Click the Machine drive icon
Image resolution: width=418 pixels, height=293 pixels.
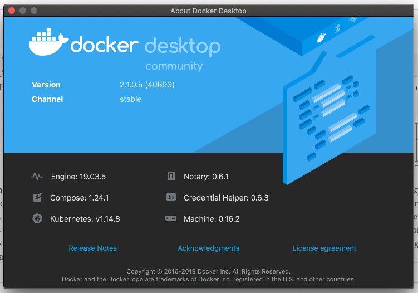(x=171, y=218)
